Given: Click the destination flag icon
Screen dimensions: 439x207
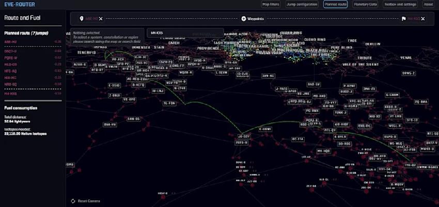Looking at the screenshot, I should pos(404,19).
